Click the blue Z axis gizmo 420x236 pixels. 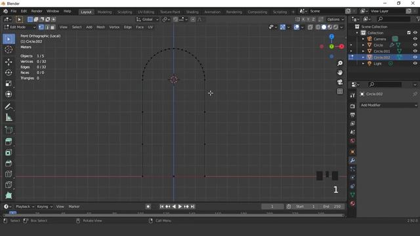331,37
